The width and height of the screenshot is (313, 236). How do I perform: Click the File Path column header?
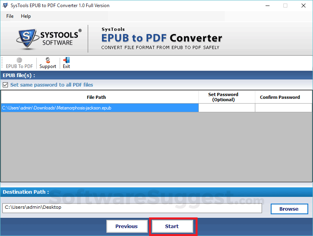pos(100,97)
